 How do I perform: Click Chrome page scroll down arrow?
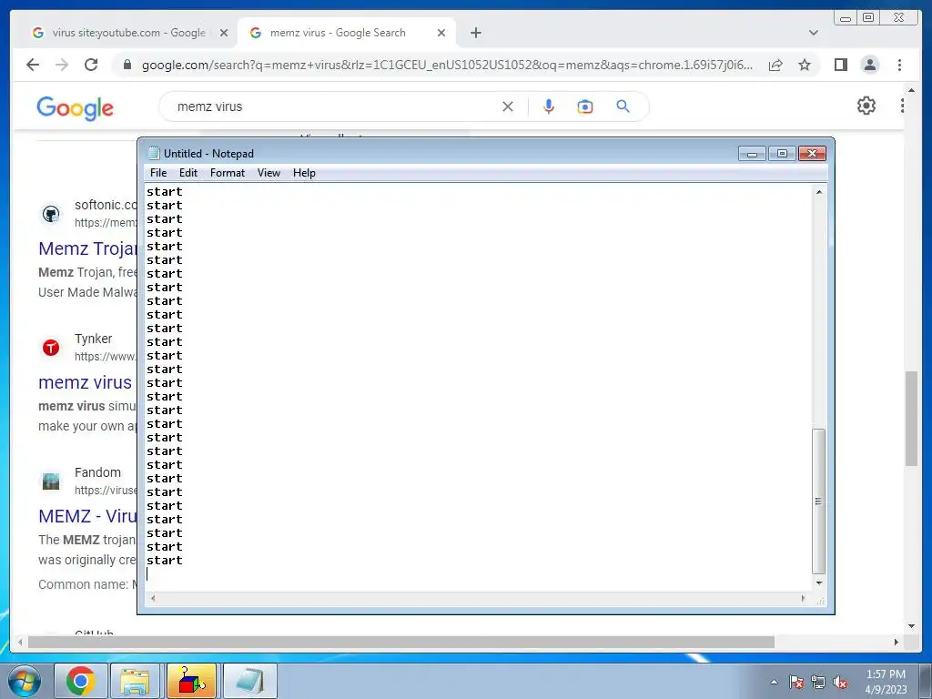911,626
